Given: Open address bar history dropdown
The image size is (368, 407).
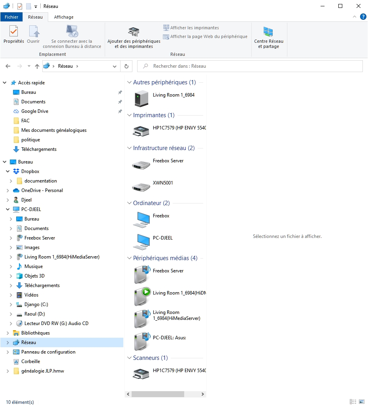Looking at the screenshot, I should pyautogui.click(x=115, y=66).
